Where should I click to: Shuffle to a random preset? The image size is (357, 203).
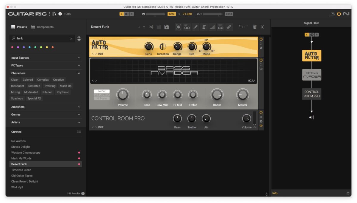coord(151,27)
